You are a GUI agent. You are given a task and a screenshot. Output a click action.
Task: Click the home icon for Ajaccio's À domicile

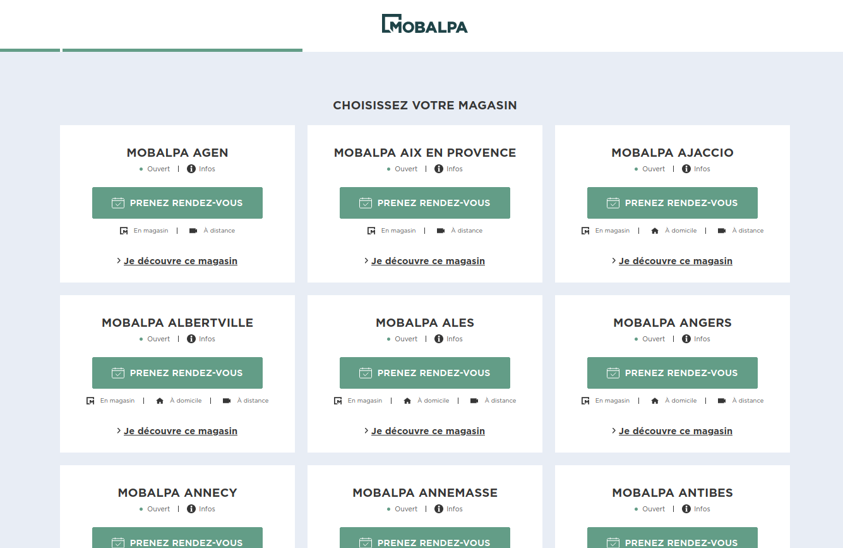click(x=655, y=231)
